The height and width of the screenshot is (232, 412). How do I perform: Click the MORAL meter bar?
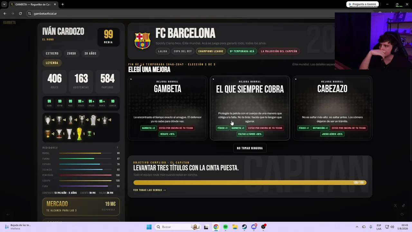[85, 153]
